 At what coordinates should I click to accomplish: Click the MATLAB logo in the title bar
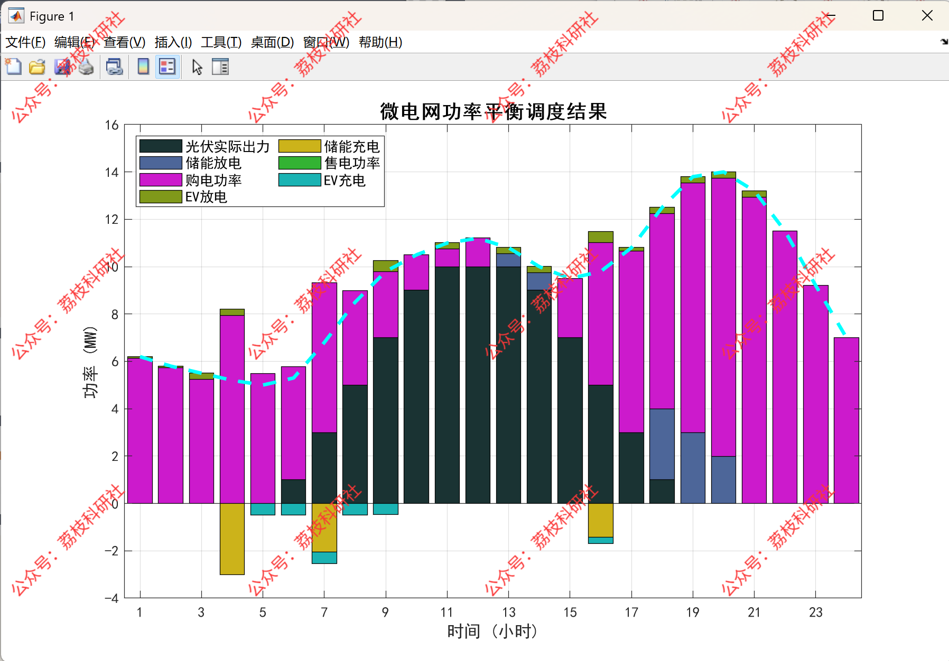16,16
